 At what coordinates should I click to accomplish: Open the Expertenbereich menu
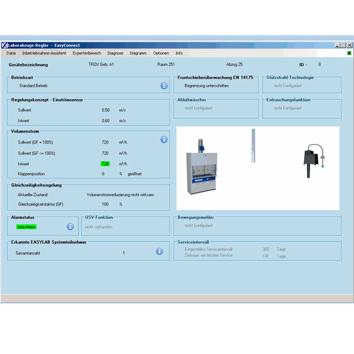(x=87, y=53)
